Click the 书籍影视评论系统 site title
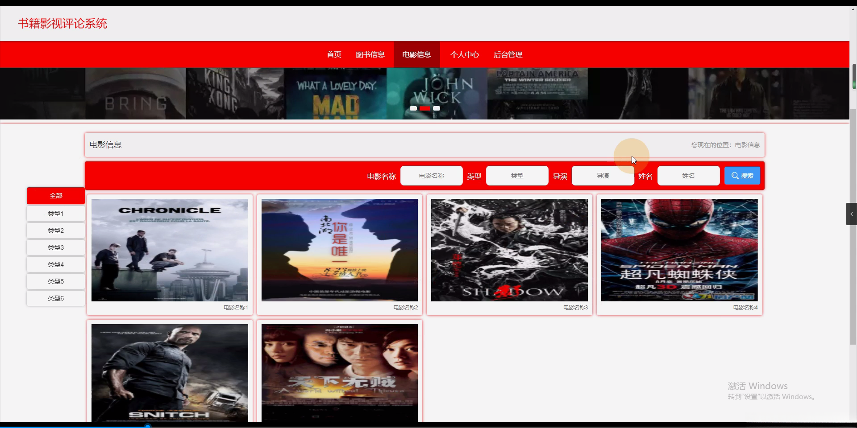This screenshot has width=857, height=428. pyautogui.click(x=62, y=24)
